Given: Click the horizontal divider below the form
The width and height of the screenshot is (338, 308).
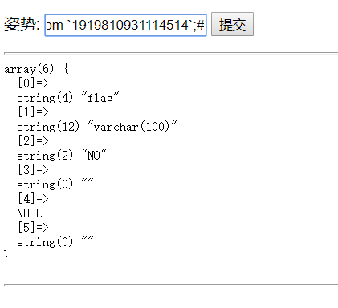Looking at the screenshot, I should pos(171,53).
